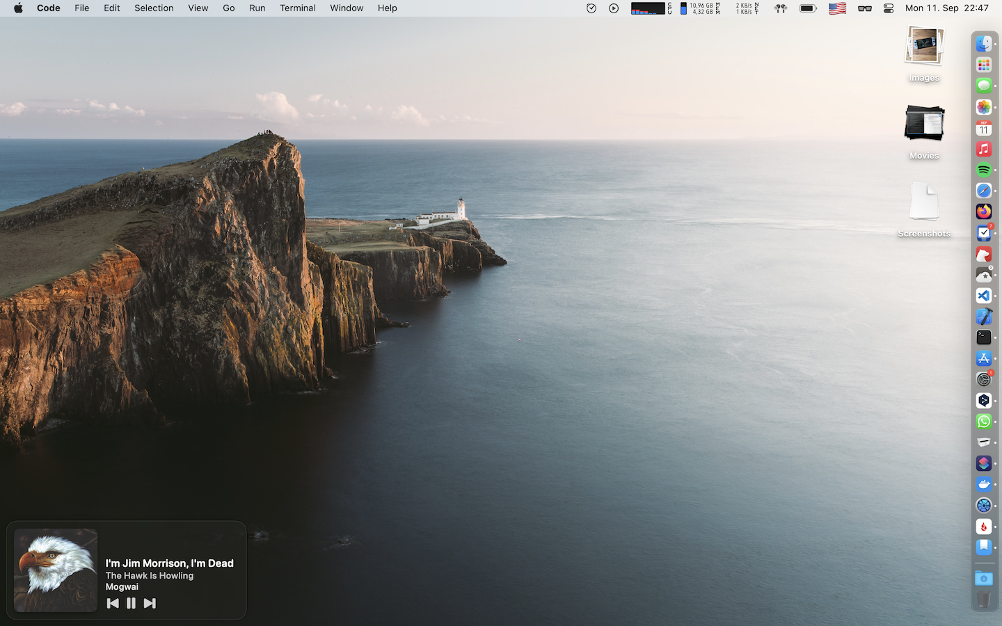Open System Settings showing an update badge

(x=983, y=380)
